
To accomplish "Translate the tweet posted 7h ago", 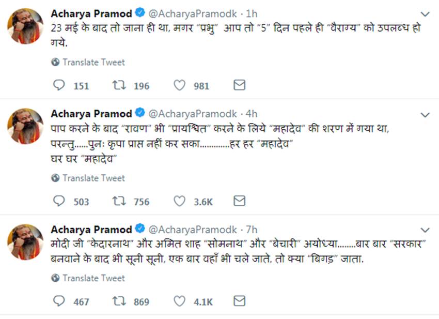I will (93, 278).
